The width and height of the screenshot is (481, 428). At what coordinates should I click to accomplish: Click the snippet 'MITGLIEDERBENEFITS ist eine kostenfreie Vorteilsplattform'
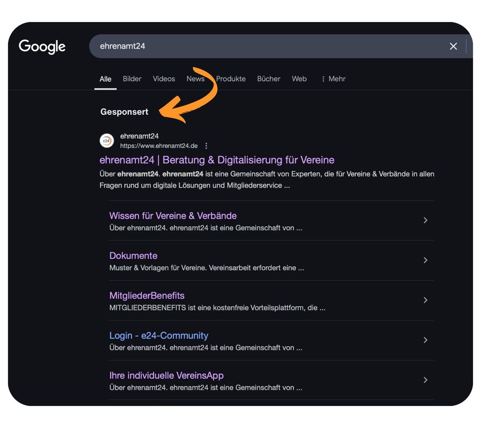tap(217, 308)
